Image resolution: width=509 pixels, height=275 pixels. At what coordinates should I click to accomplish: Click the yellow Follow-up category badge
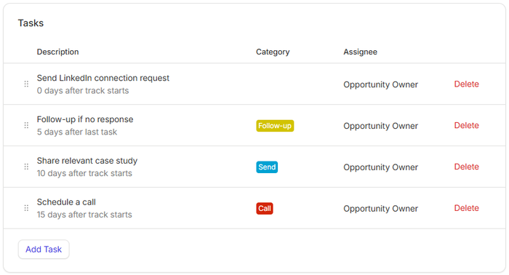point(275,126)
